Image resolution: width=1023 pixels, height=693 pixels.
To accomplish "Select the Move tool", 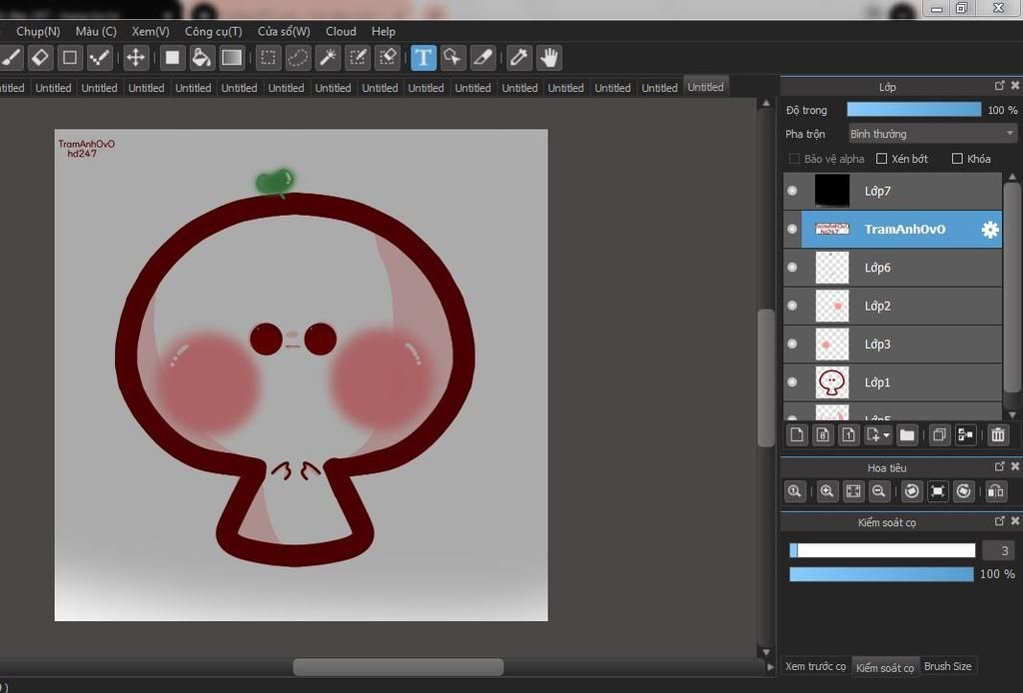I will click(135, 58).
